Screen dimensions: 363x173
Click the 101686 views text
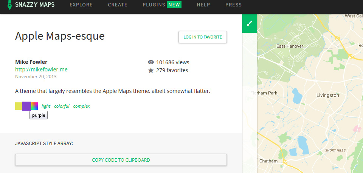[x=173, y=62]
